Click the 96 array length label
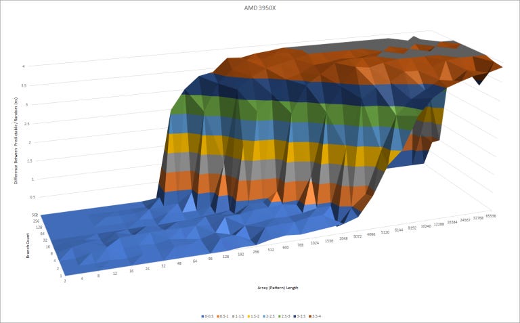The image size is (520, 323). 211,259
